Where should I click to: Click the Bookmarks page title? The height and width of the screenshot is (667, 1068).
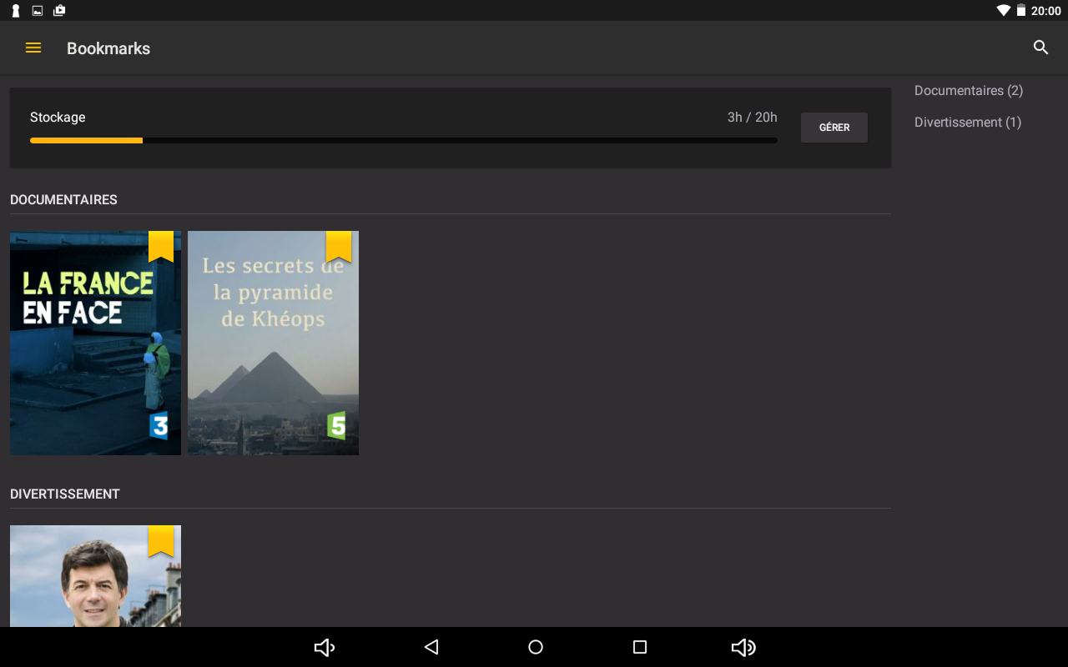108,48
